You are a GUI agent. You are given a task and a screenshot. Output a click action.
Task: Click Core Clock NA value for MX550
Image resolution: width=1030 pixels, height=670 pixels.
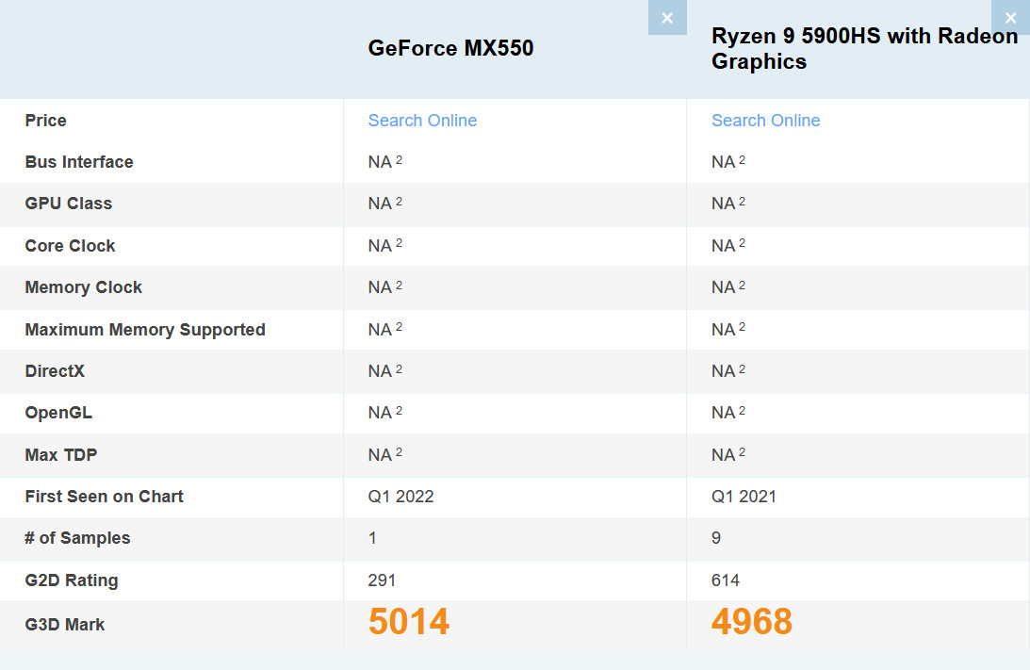384,246
